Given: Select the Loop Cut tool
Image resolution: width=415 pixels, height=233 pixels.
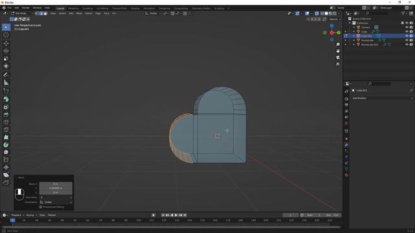Looking at the screenshot, I should [x=6, y=122].
